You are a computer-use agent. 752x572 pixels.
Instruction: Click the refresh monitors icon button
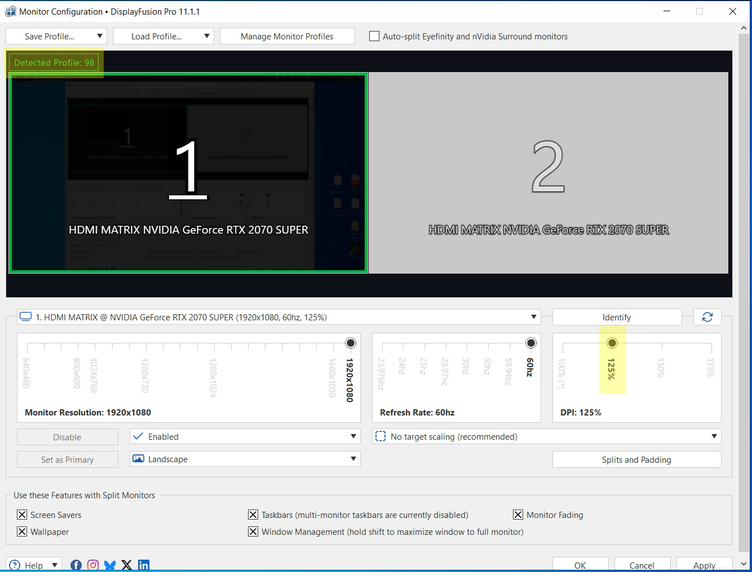(707, 318)
